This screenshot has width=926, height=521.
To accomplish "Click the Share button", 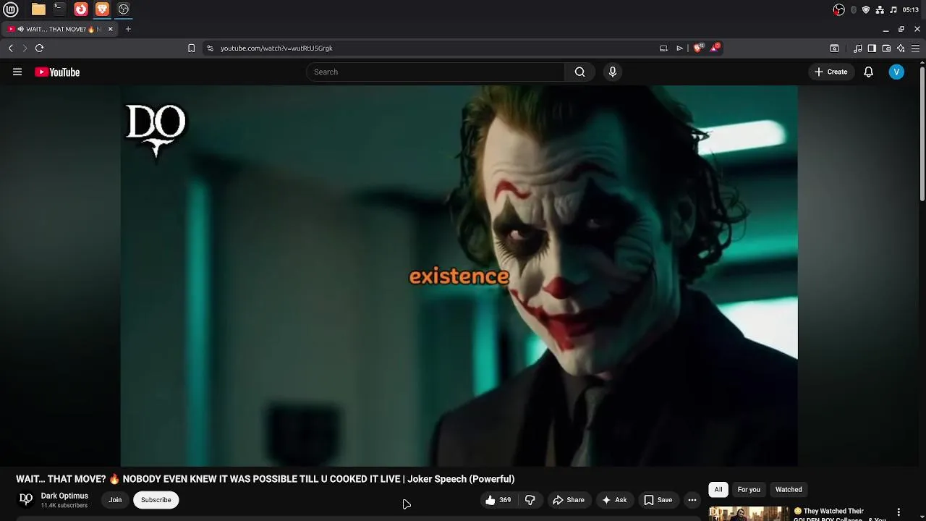I will click(569, 500).
